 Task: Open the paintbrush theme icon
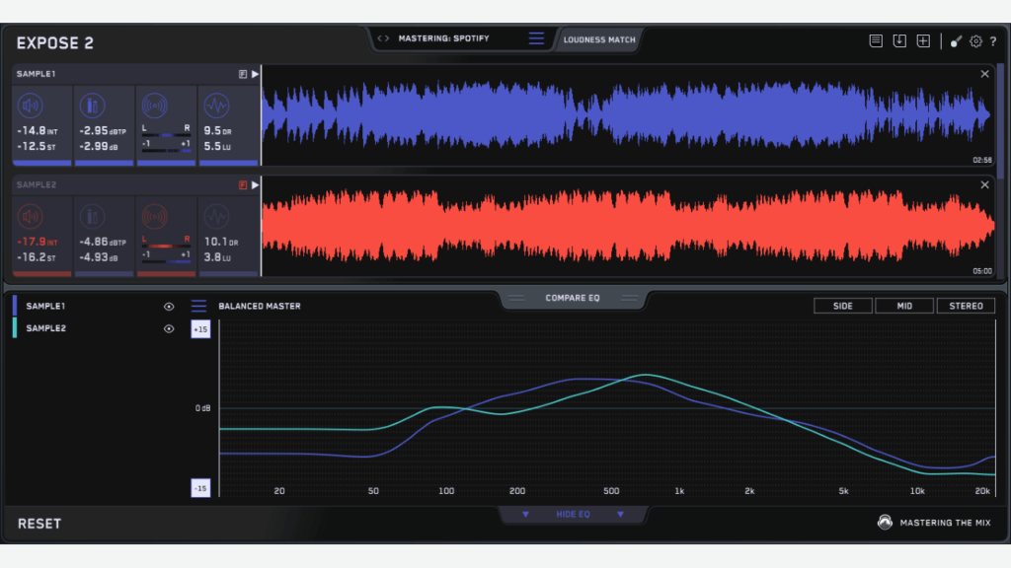coord(956,41)
